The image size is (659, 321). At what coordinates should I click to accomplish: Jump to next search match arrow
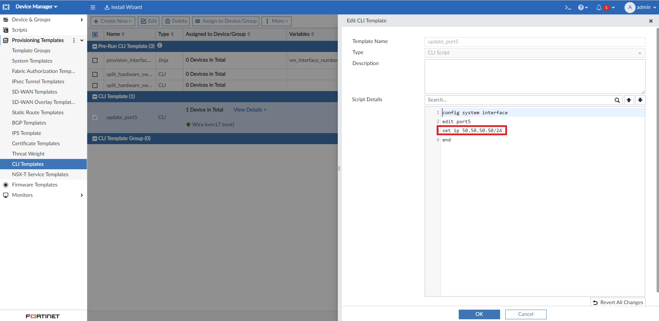pyautogui.click(x=640, y=100)
